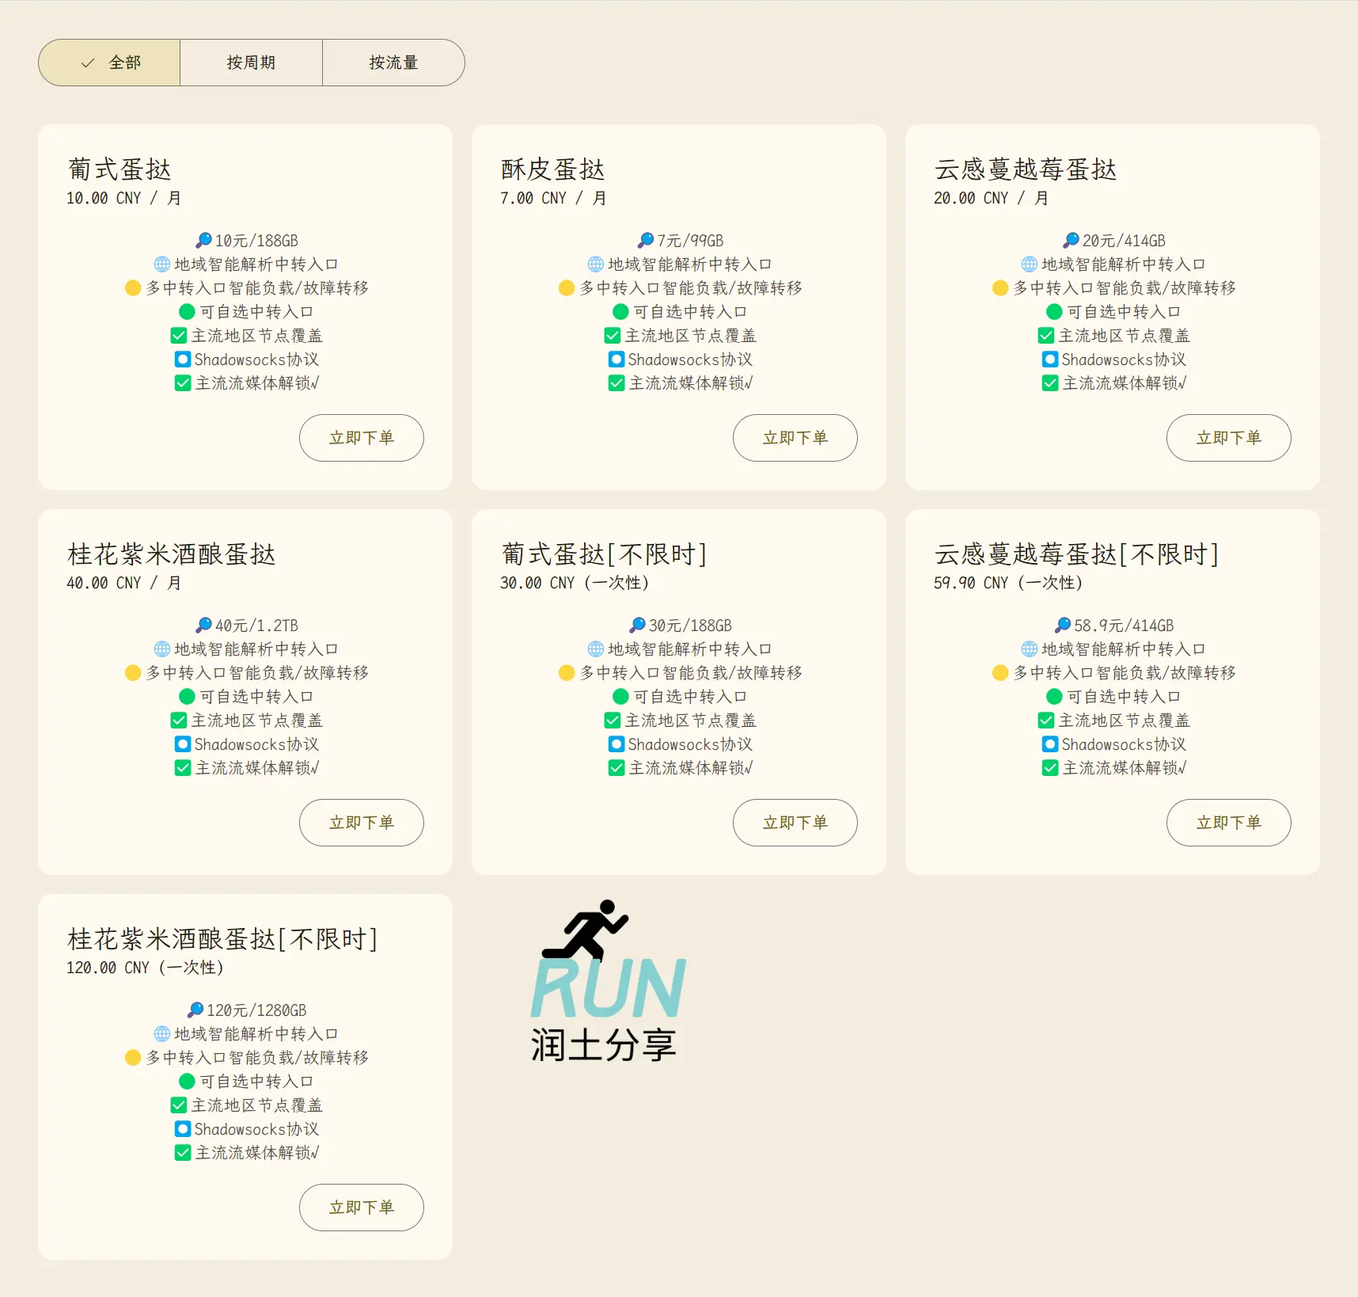Click magnifier icon beside 10元/188GB
This screenshot has height=1297, width=1358.
click(x=203, y=240)
